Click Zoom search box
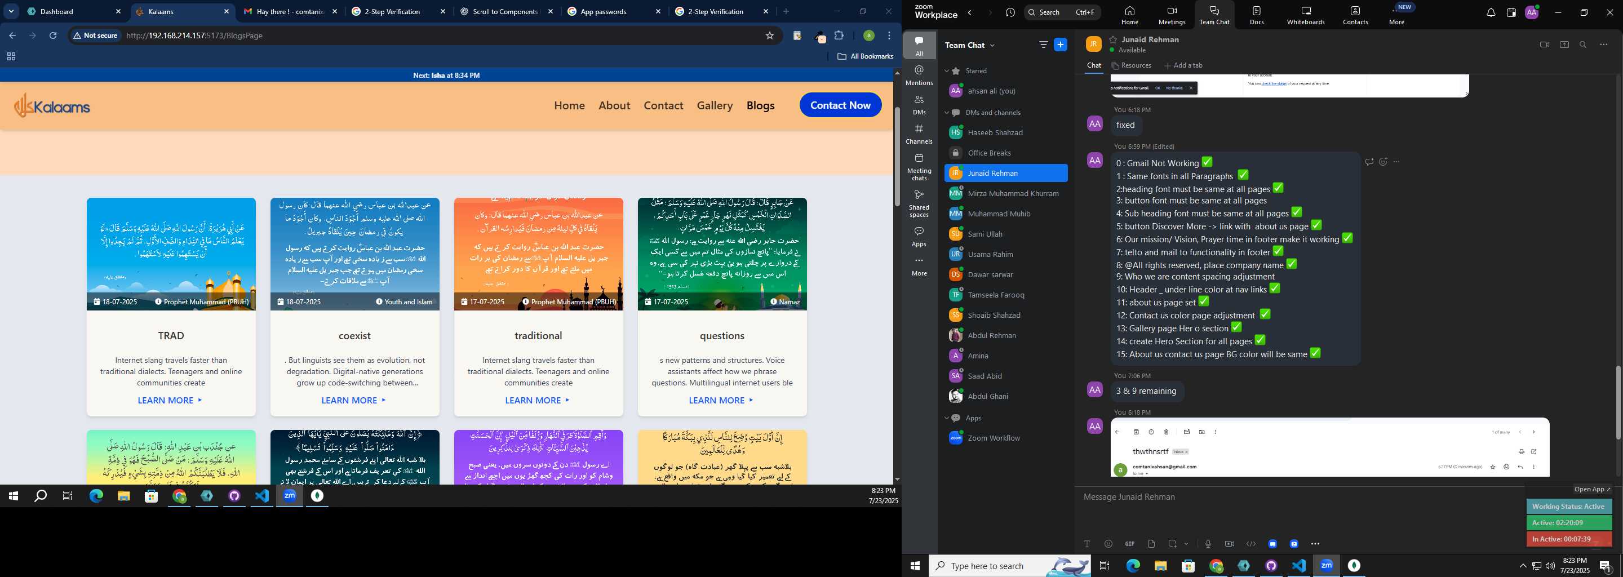Image resolution: width=1623 pixels, height=577 pixels. click(x=1062, y=12)
